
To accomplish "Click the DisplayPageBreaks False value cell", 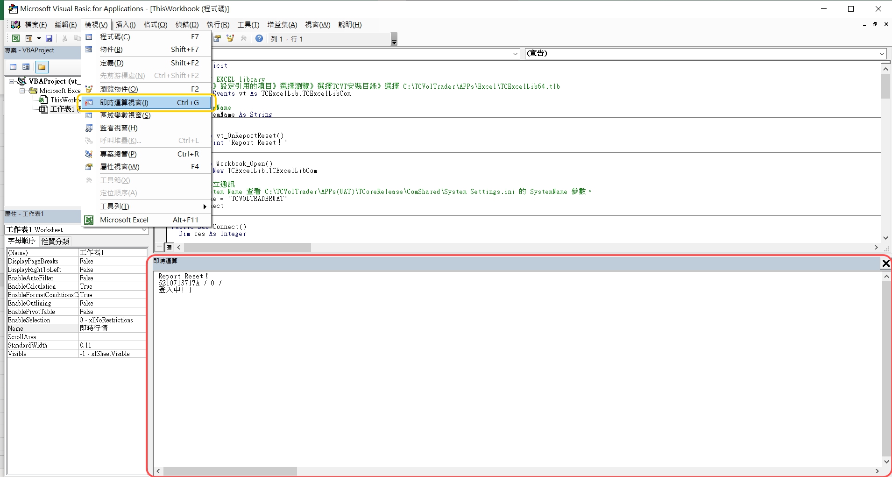I will point(112,261).
